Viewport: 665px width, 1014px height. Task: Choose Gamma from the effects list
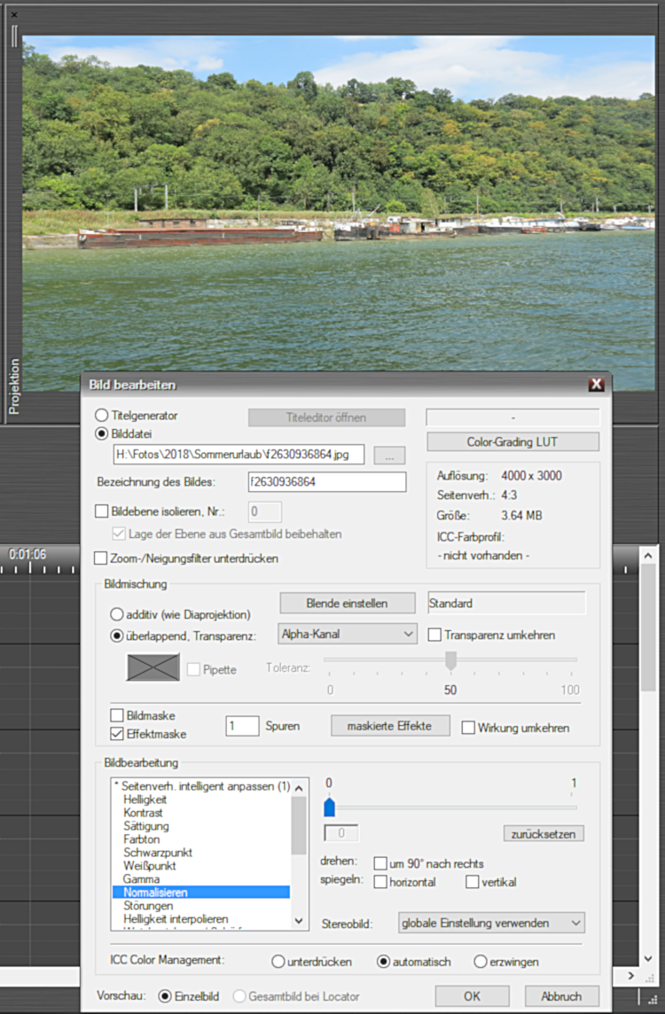coord(142,878)
